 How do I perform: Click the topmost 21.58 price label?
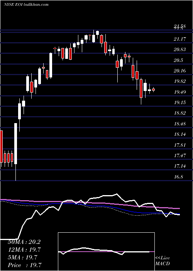tap(180, 26)
